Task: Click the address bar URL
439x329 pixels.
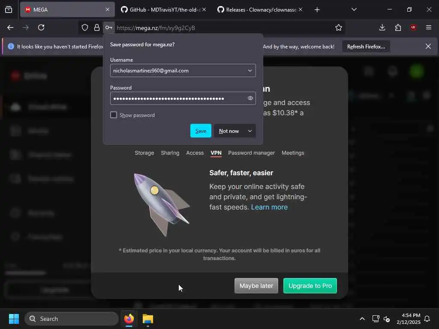Action: coord(156,28)
